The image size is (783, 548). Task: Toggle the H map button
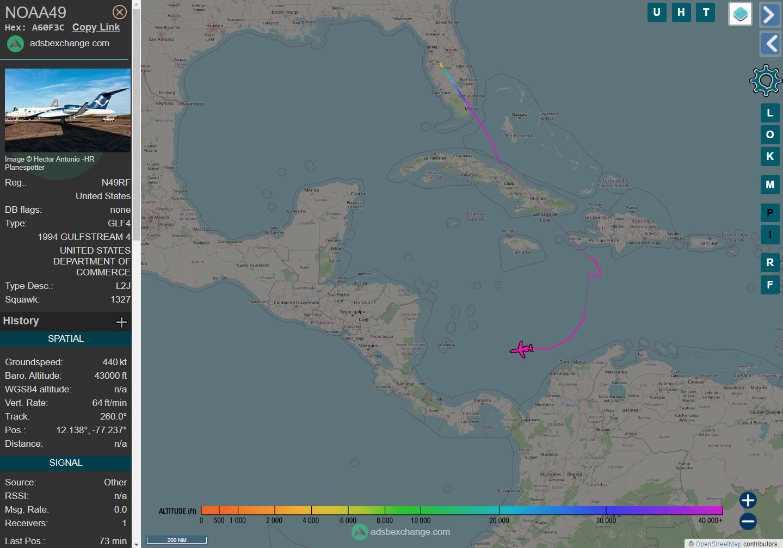pyautogui.click(x=681, y=12)
